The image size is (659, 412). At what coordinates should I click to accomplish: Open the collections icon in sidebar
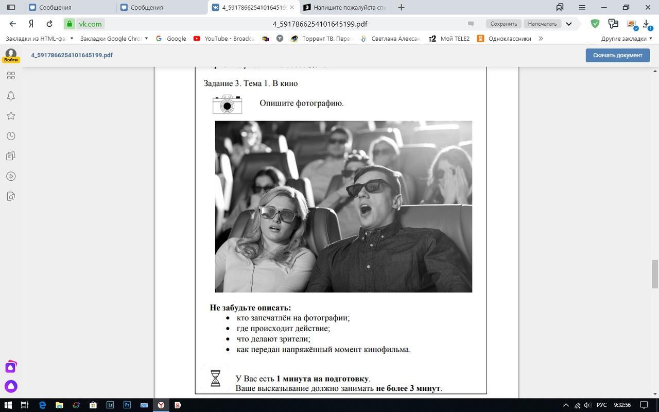(11, 156)
